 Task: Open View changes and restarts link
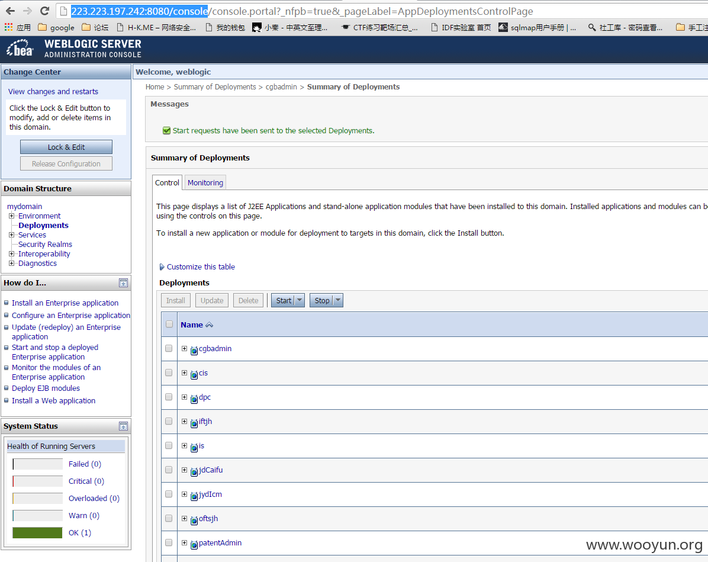click(x=53, y=91)
